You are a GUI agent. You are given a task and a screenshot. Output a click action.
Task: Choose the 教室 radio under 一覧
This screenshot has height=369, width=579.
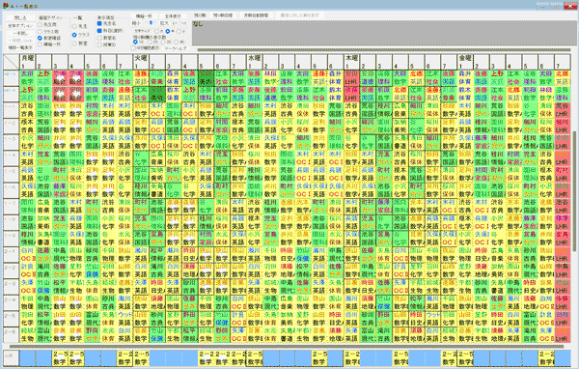tap(74, 43)
